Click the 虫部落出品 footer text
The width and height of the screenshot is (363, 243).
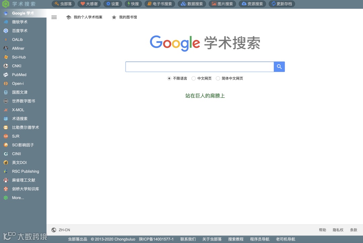coord(78,239)
